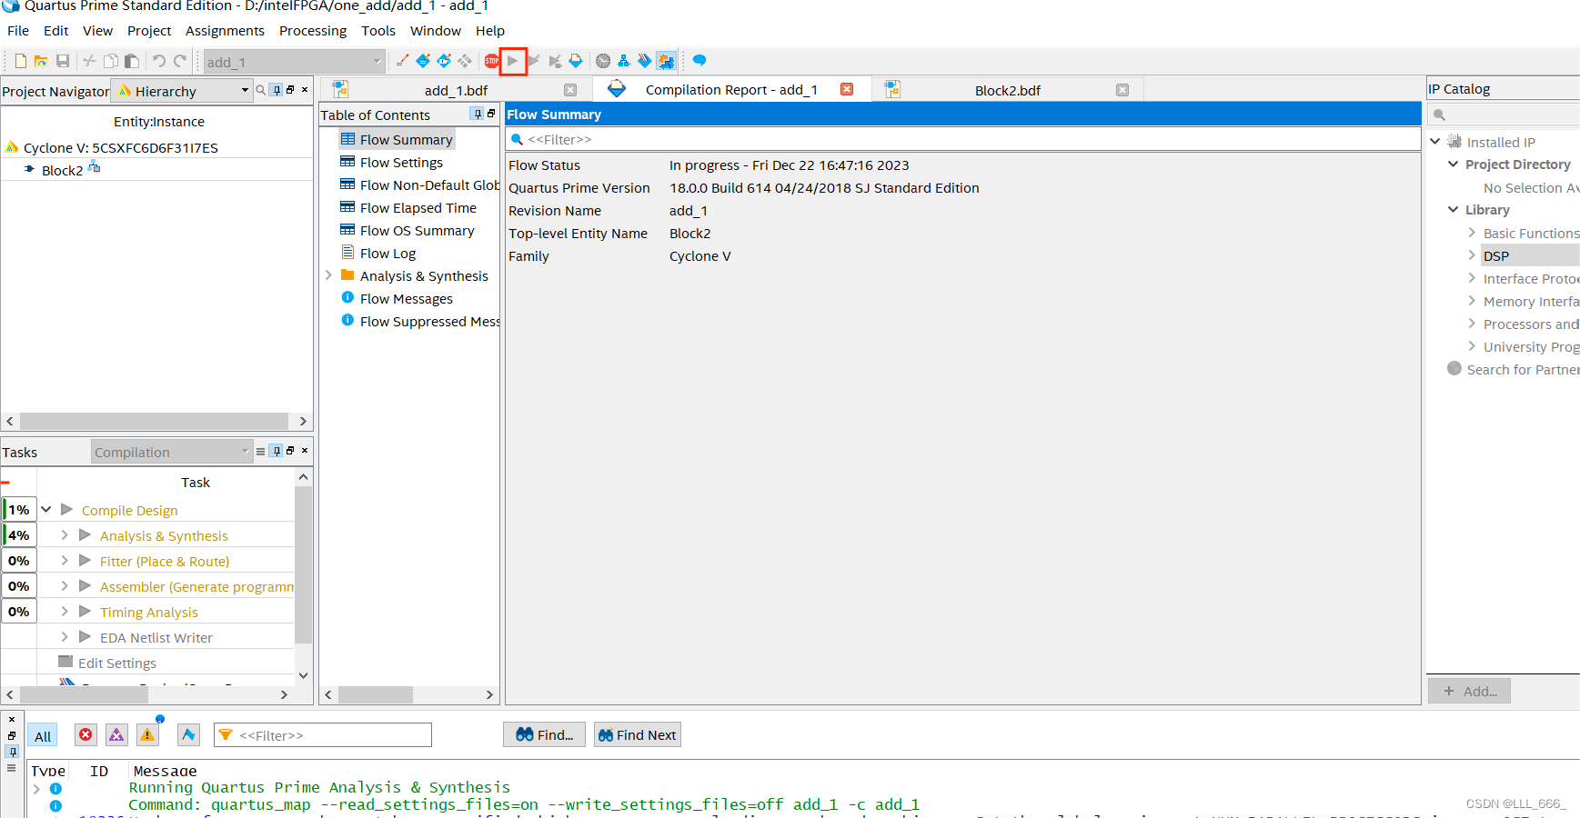This screenshot has width=1580, height=818.
Task: Open the Programmer toolbar icon
Action: coord(645,61)
